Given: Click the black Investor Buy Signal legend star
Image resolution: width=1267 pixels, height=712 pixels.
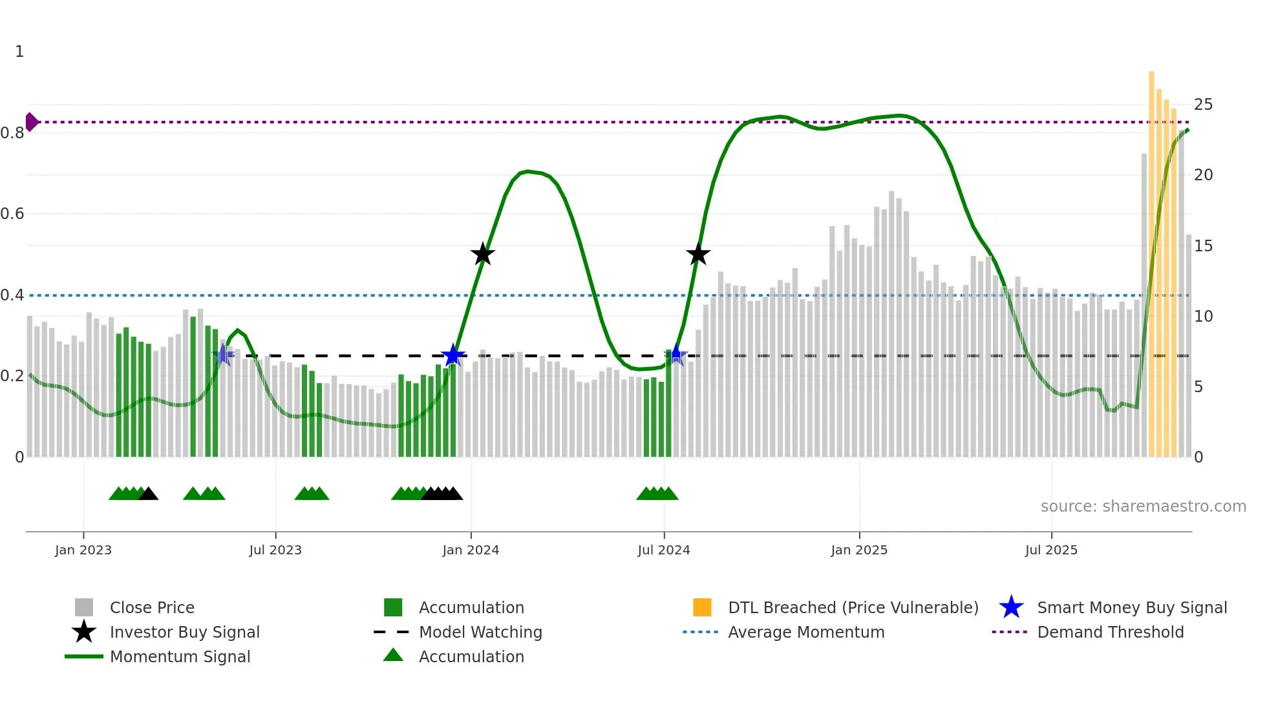Looking at the screenshot, I should [x=84, y=632].
